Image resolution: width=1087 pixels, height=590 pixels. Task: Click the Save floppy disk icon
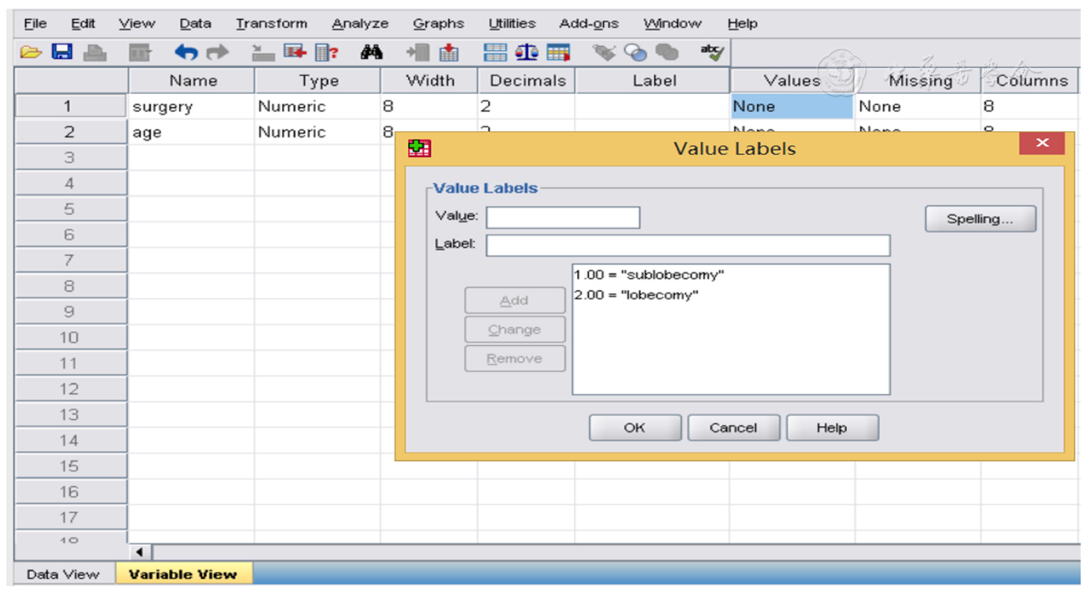[62, 53]
